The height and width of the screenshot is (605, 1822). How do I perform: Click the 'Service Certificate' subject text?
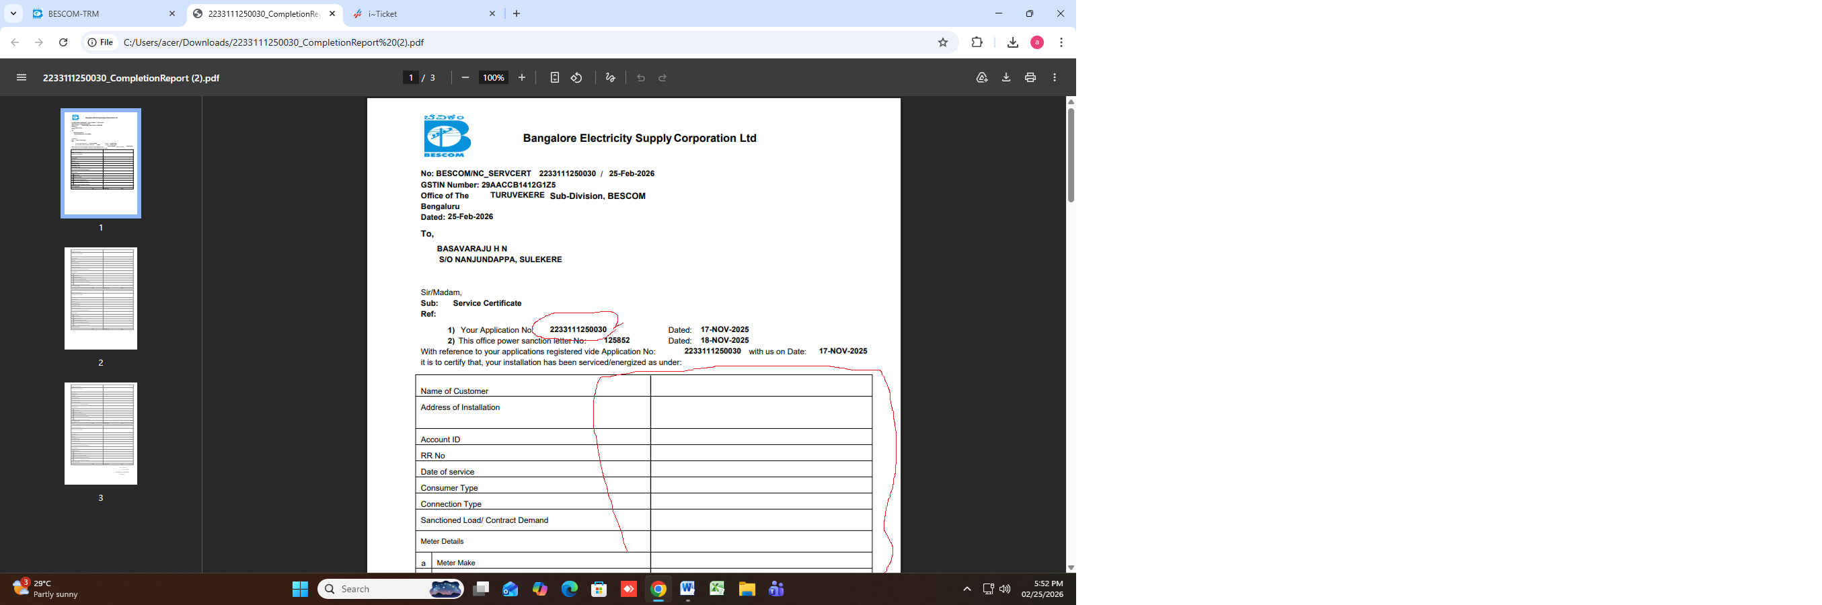click(x=487, y=303)
